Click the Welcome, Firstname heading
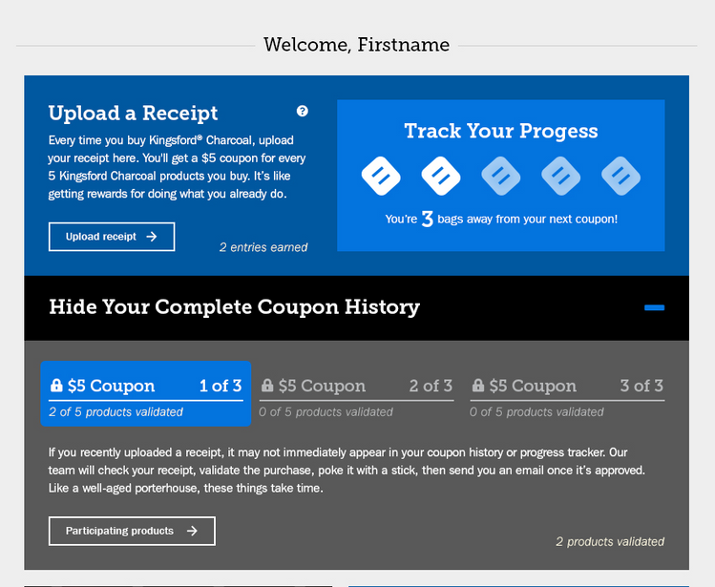Screen dimensions: 715x587 [x=357, y=45]
